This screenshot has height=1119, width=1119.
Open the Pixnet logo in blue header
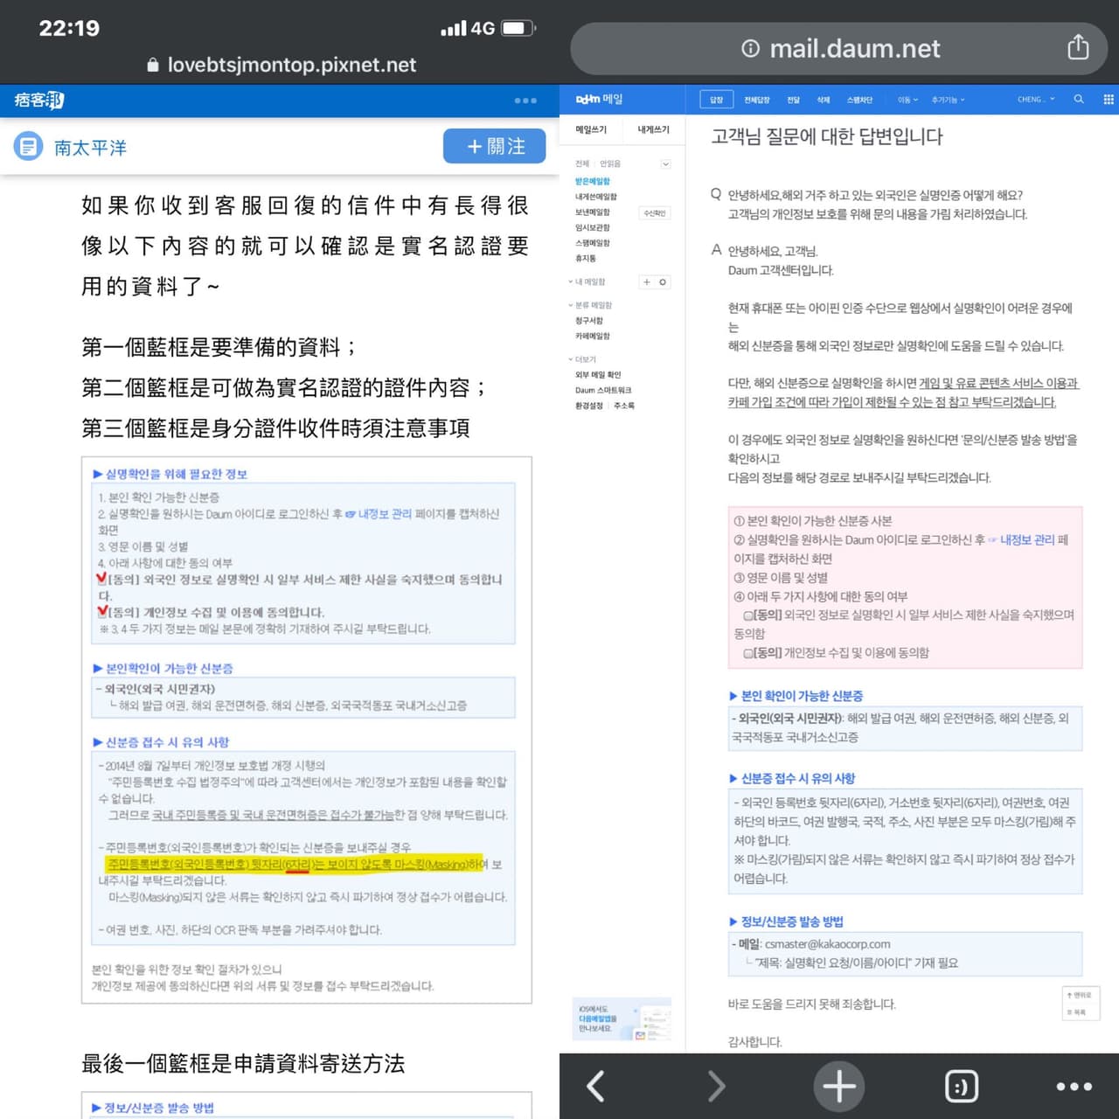pos(39,101)
